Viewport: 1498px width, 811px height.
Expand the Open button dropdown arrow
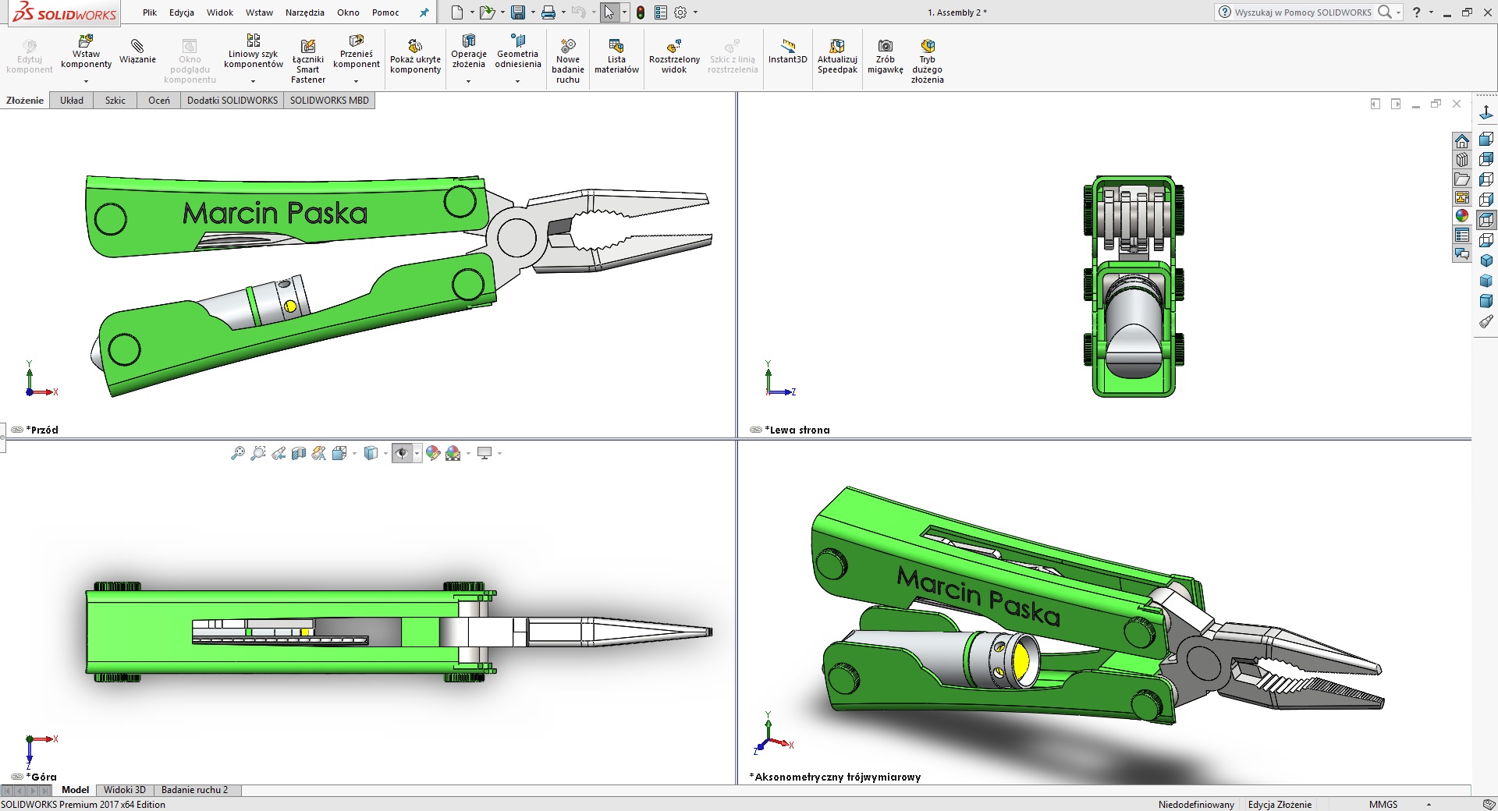[x=502, y=12]
